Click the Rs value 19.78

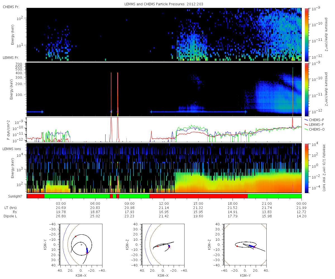[x=61, y=212]
